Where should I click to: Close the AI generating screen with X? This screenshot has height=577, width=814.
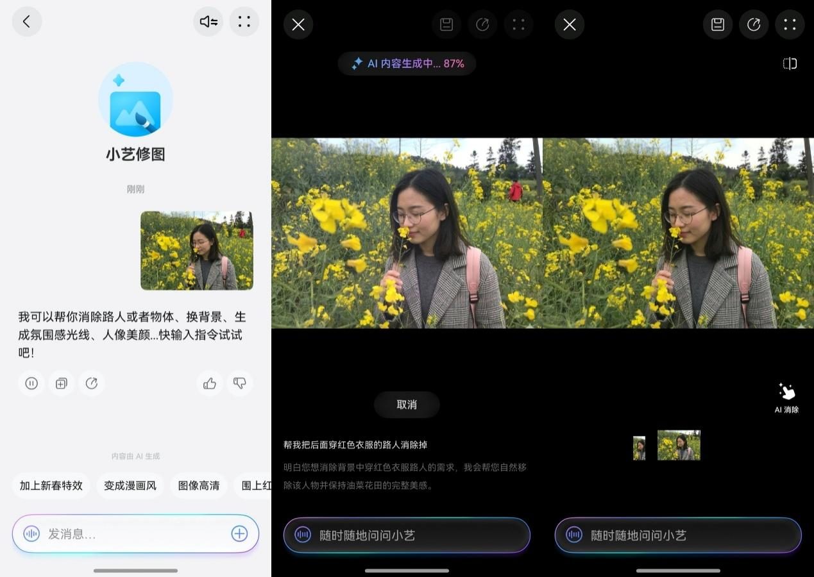click(298, 24)
